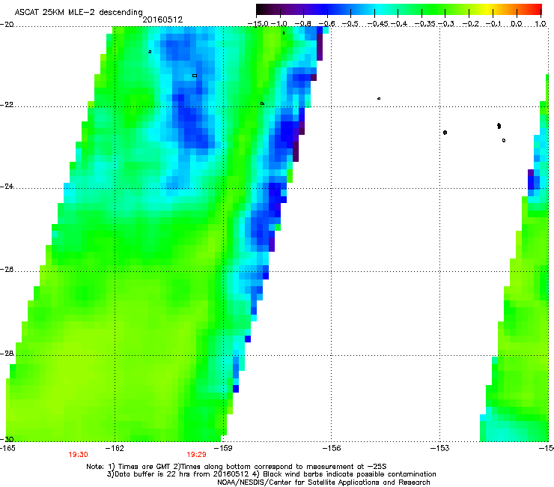Select the -30 latitude axis label

[x=7, y=439]
